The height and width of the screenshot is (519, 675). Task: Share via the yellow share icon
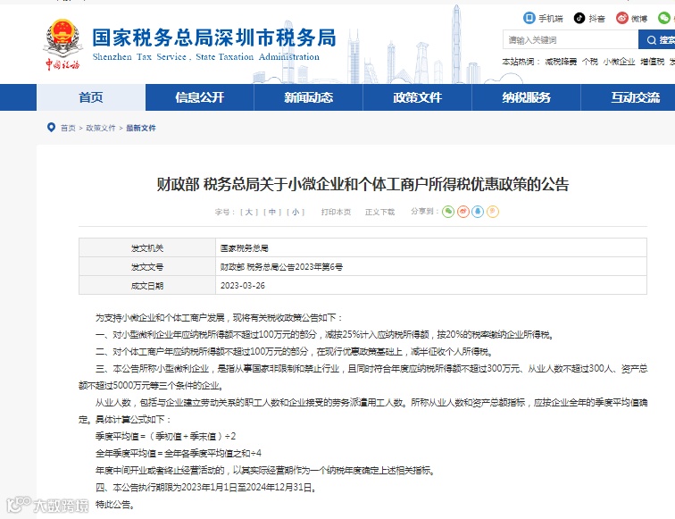click(493, 212)
